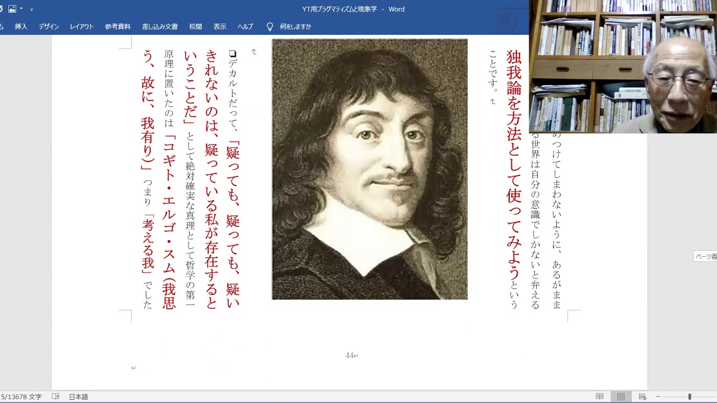Click the text ことです。
The width and height of the screenshot is (717, 403).
pyautogui.click(x=493, y=71)
